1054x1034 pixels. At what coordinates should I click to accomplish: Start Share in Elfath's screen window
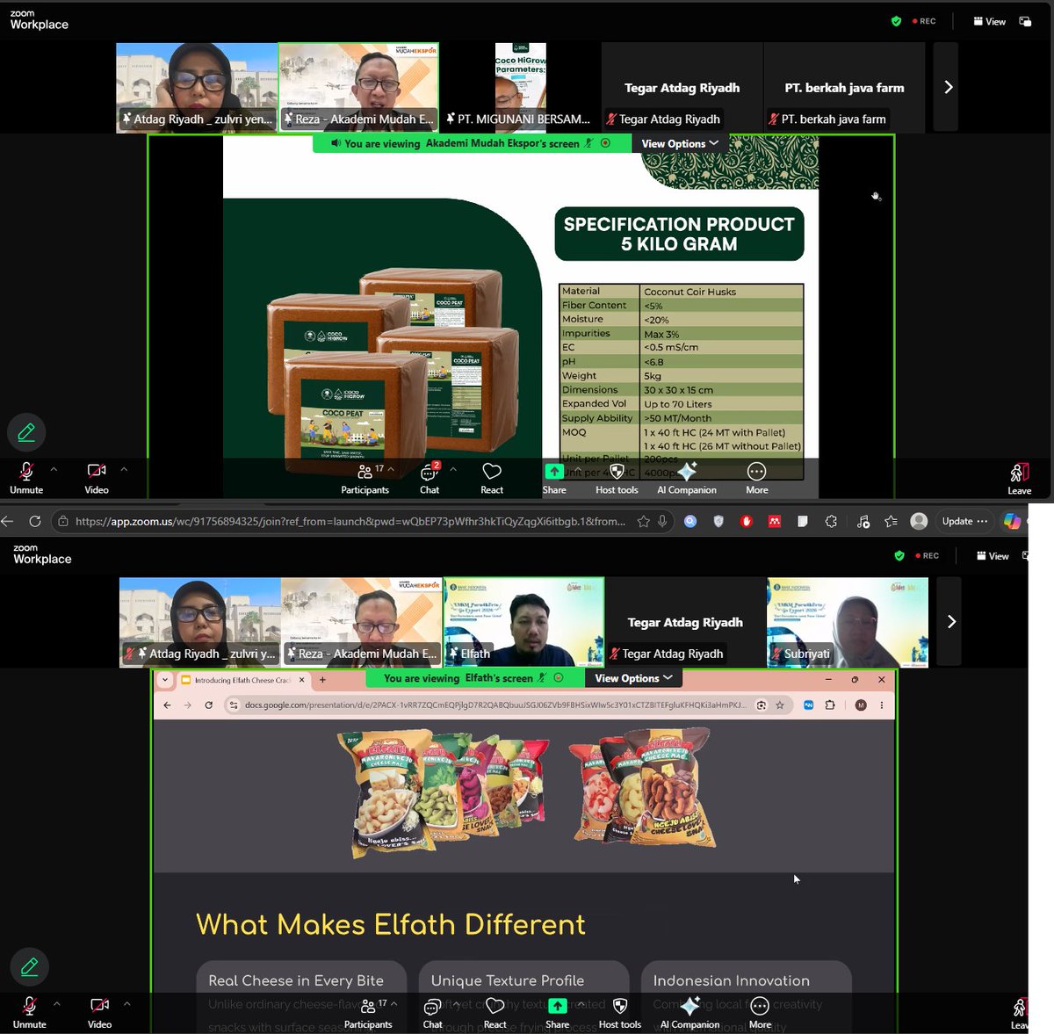point(558,1013)
